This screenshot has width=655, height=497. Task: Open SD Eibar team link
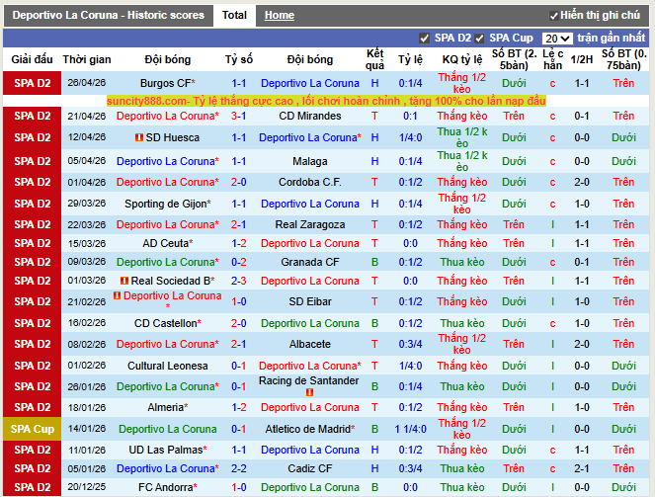coord(310,301)
